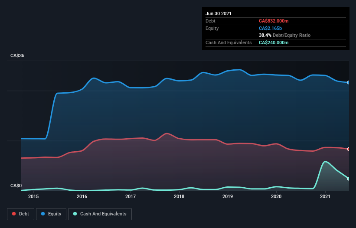Click the 2019 x-axis label

(x=228, y=196)
